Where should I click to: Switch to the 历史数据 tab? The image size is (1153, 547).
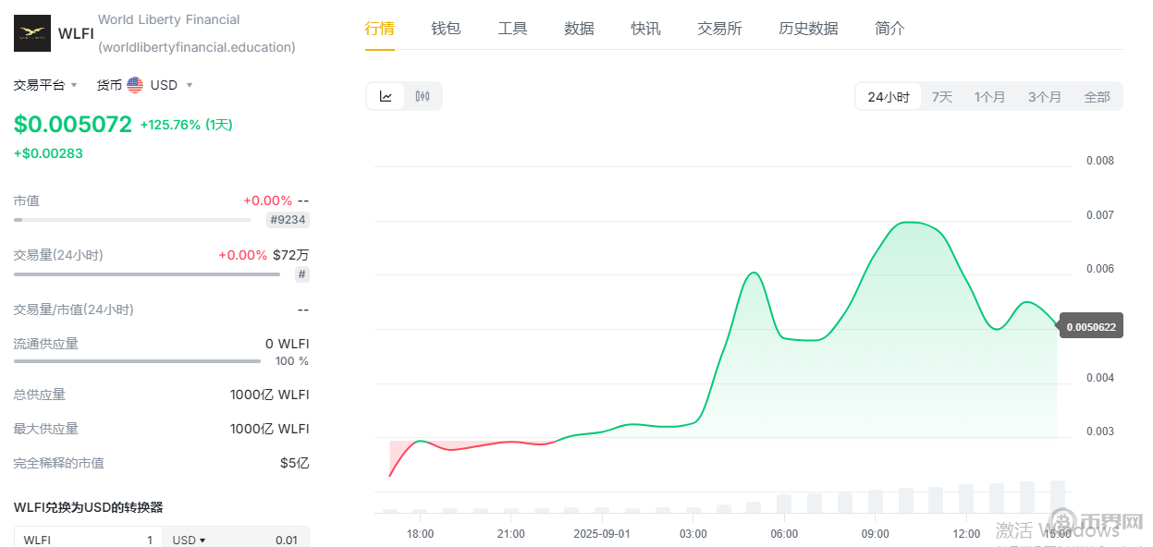click(x=808, y=29)
